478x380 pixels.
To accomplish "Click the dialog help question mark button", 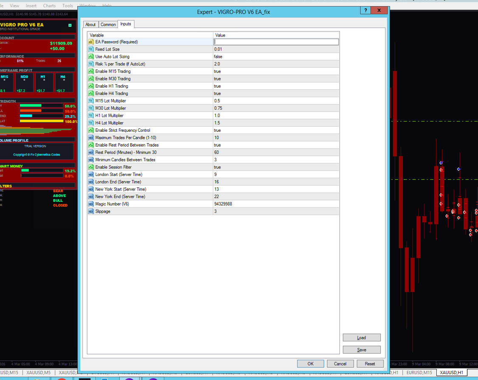I will [365, 11].
